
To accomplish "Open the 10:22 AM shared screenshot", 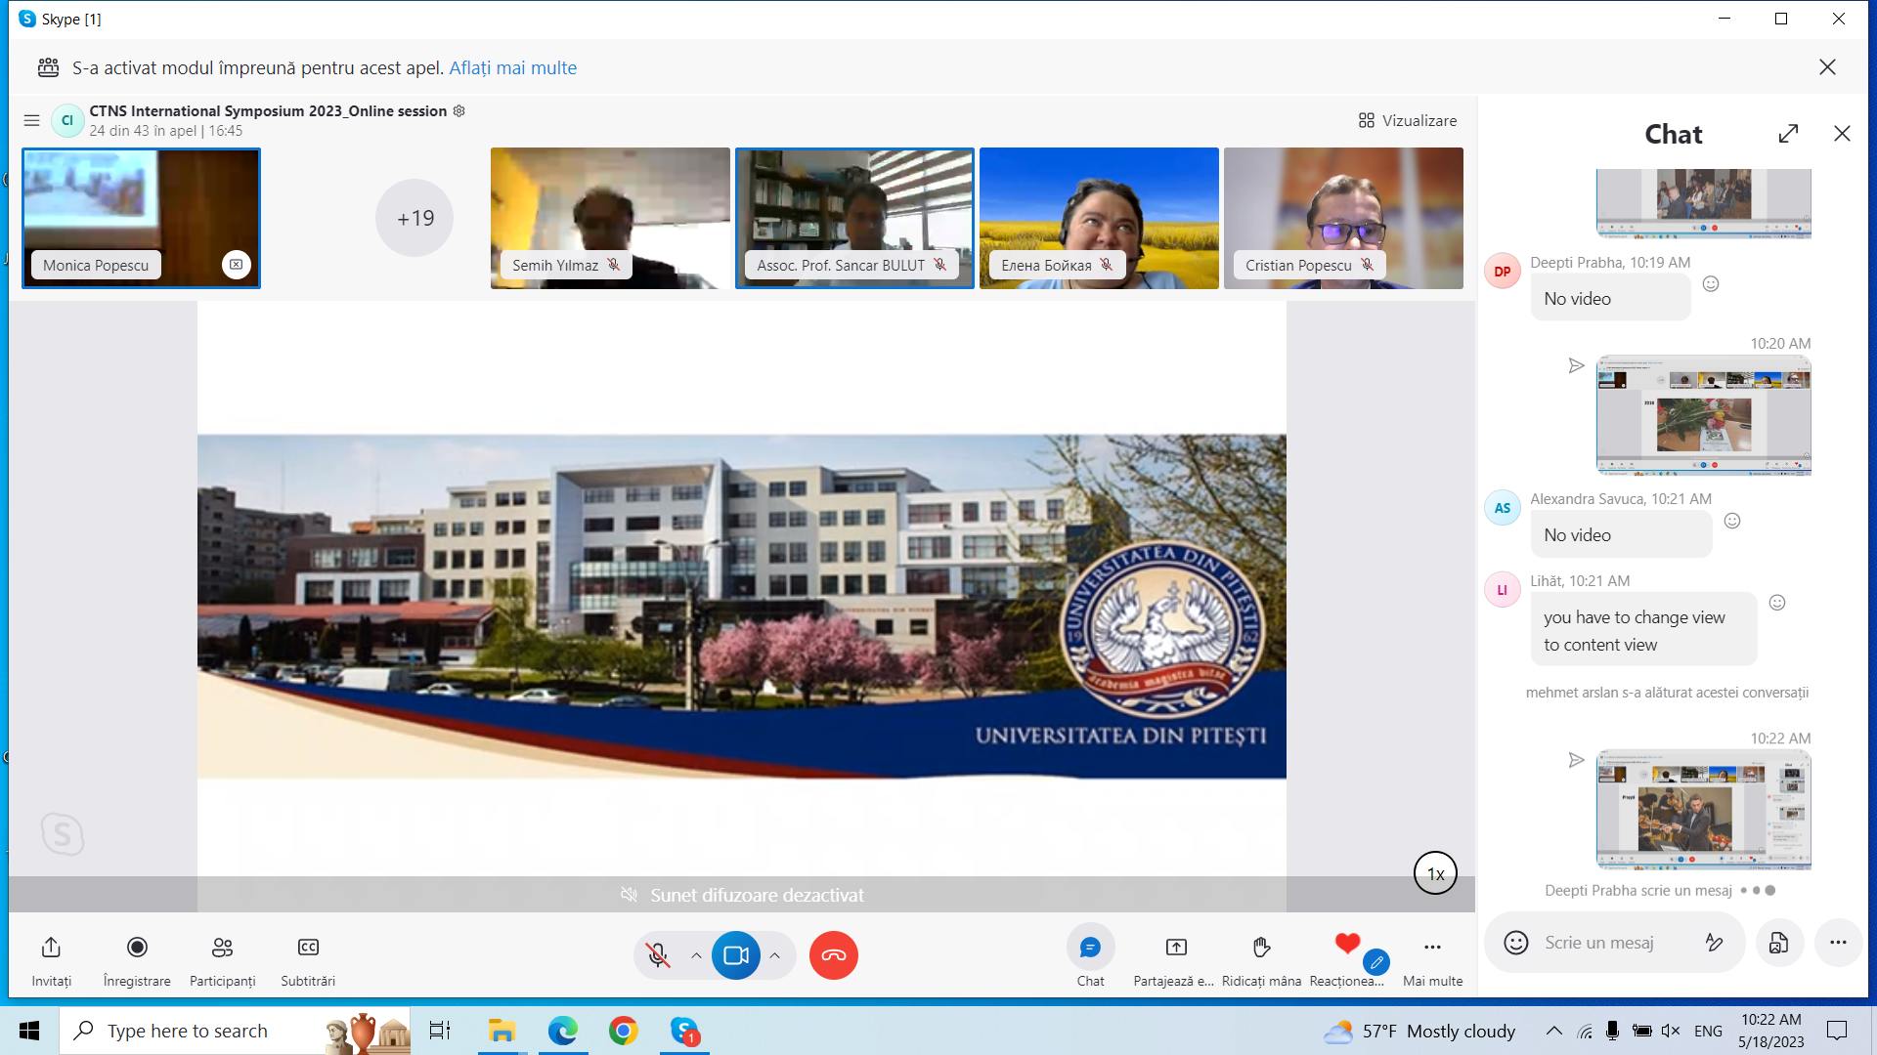I will pos(1703,810).
